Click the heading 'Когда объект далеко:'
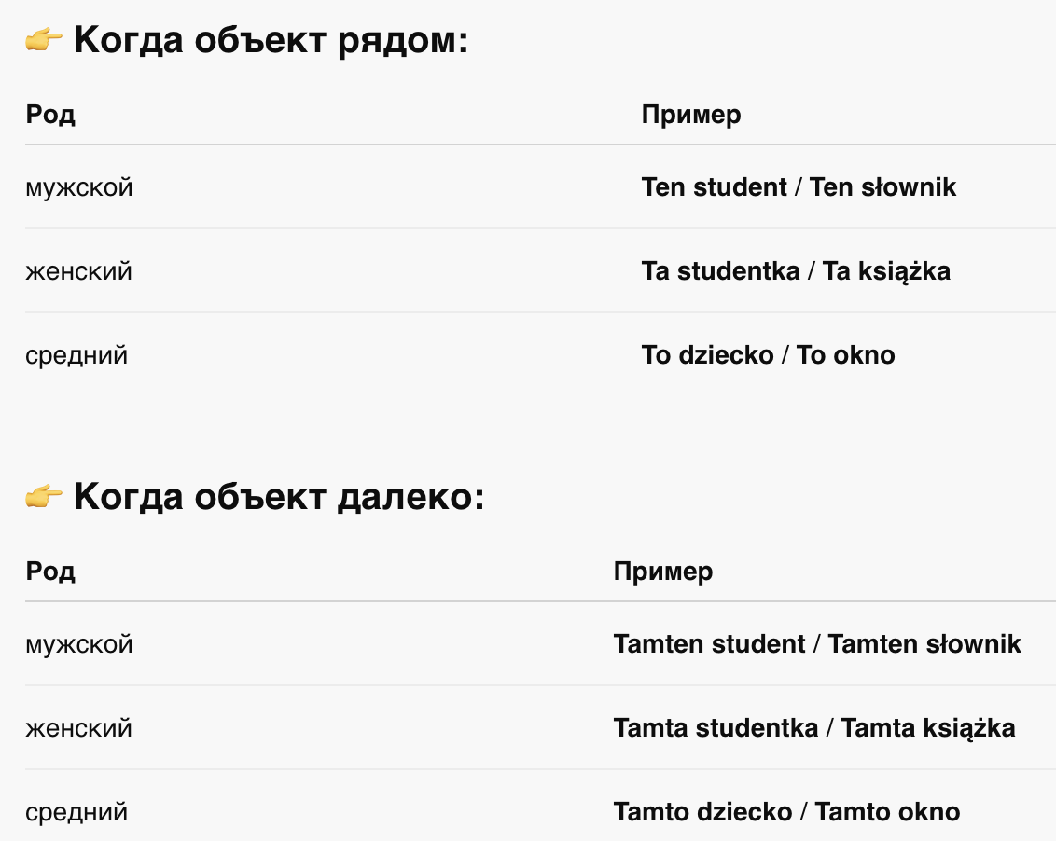The height and width of the screenshot is (841, 1056). (279, 497)
